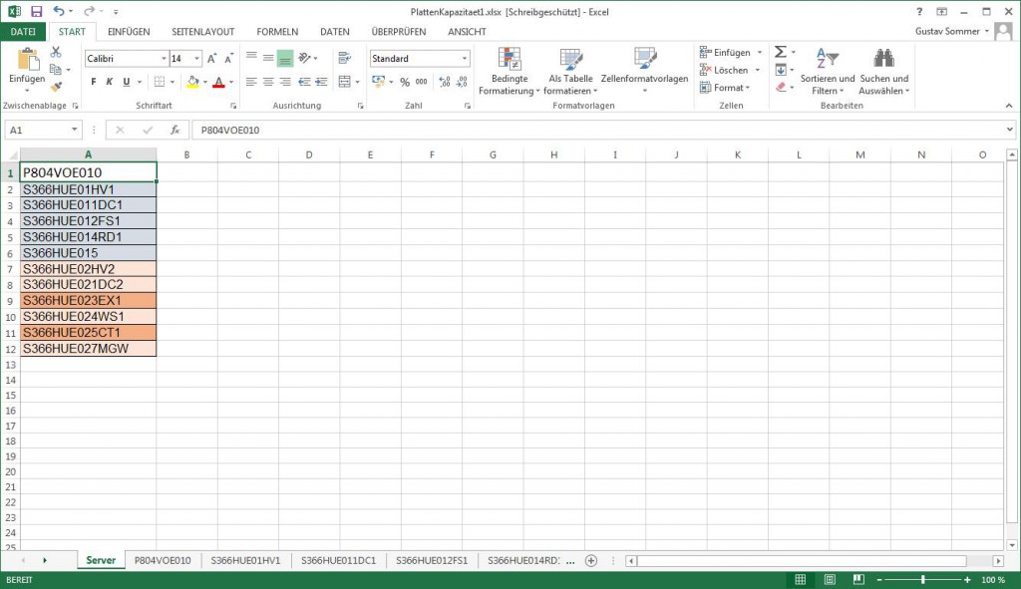The height and width of the screenshot is (589, 1021).
Task: Click the Cut scissors icon
Action: [x=56, y=52]
